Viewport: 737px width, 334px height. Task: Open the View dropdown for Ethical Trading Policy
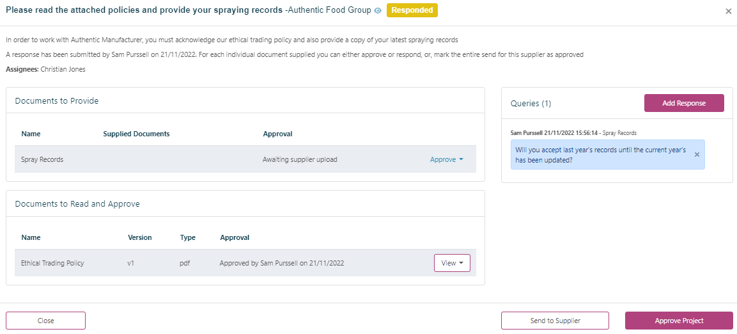[x=452, y=263]
